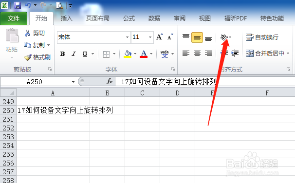Viewport: 295px width, 183px height.
Task: Open the 特色功能 tab
Action: [x=272, y=18]
